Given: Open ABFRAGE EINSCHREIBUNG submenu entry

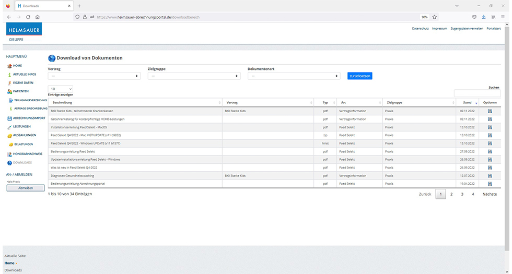Looking at the screenshot, I should 31,109.
